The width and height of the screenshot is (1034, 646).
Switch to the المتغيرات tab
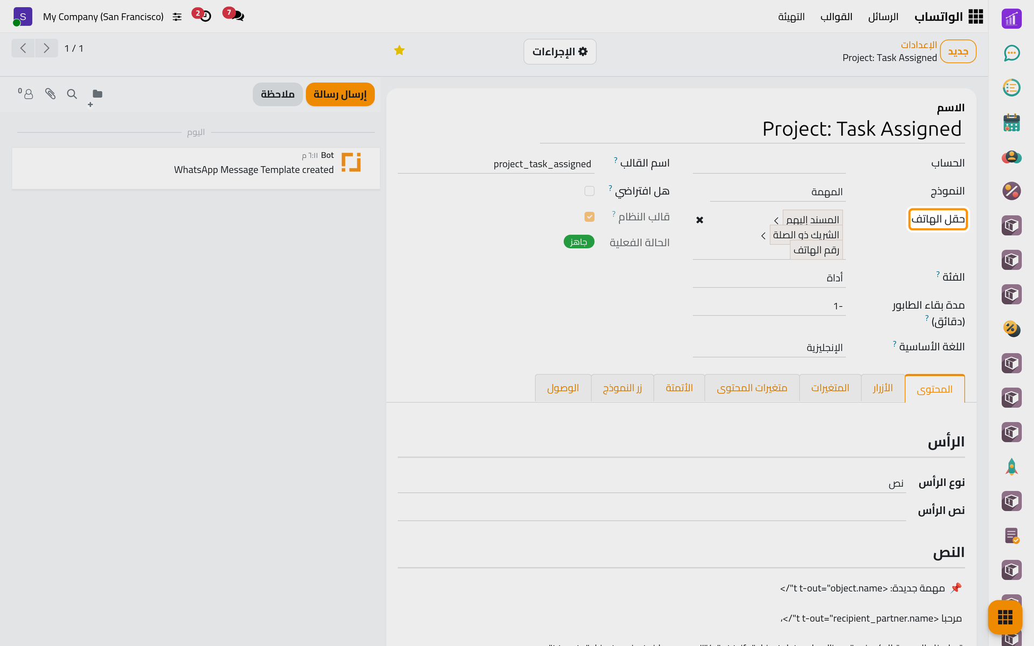coord(830,388)
